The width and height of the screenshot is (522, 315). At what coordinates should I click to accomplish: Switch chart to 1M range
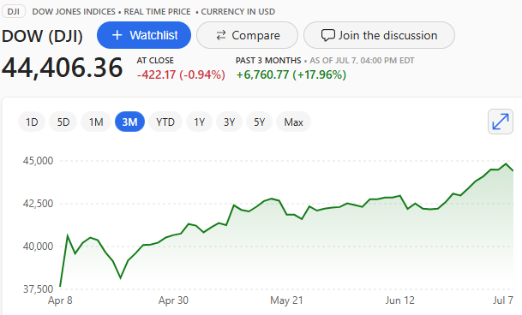tap(96, 122)
